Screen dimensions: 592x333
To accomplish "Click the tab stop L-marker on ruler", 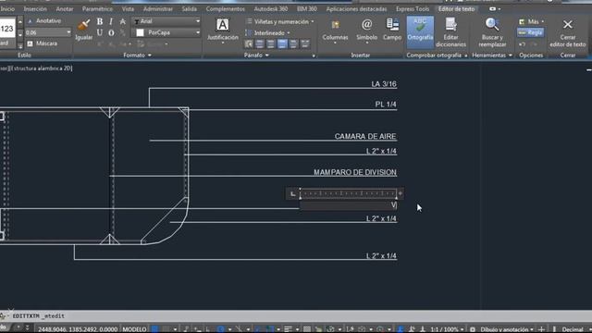I will [x=293, y=193].
